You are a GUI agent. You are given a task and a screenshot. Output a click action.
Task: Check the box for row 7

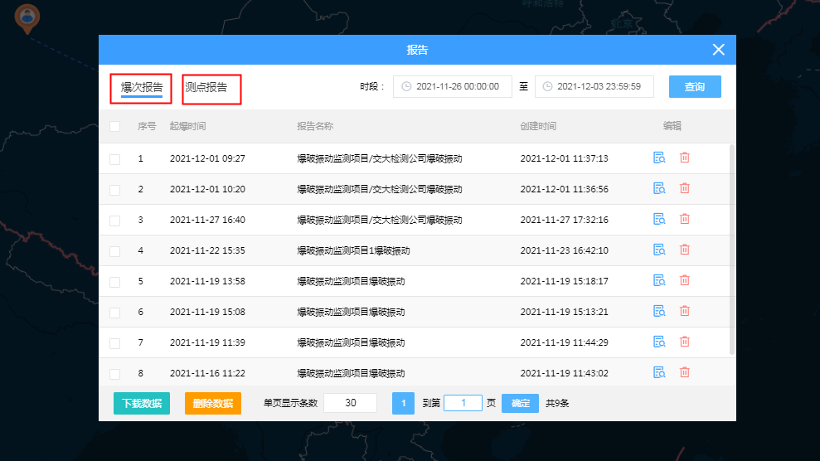(x=114, y=343)
